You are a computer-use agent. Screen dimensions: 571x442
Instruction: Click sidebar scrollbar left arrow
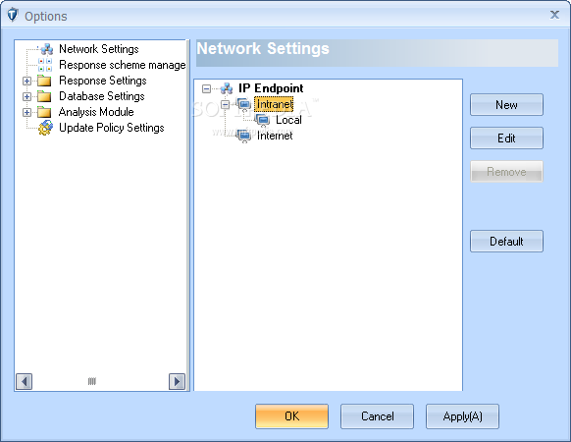[x=24, y=381]
